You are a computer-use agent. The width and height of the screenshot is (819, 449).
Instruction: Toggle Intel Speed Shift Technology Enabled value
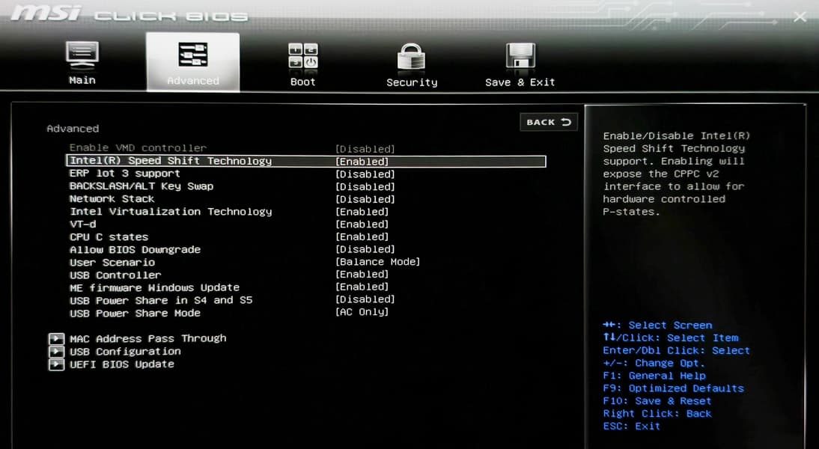[362, 162]
